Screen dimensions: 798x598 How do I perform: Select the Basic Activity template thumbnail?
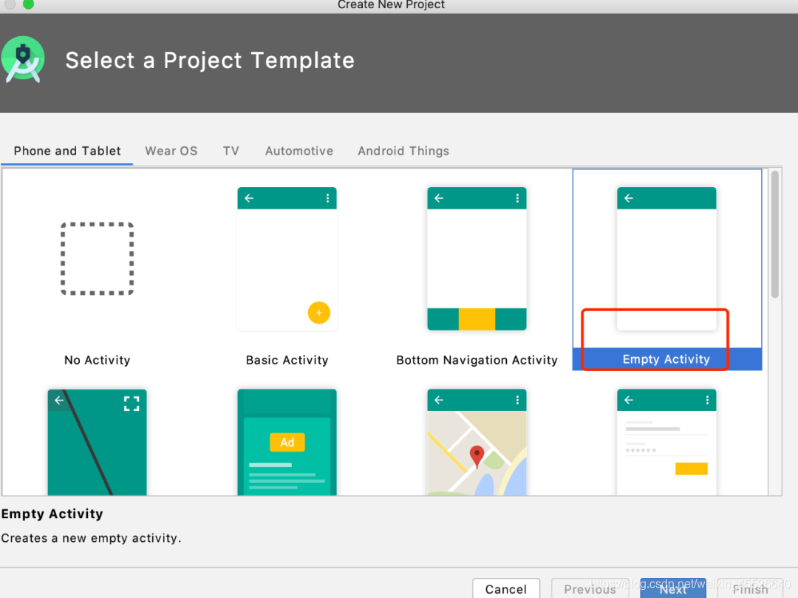pos(287,259)
